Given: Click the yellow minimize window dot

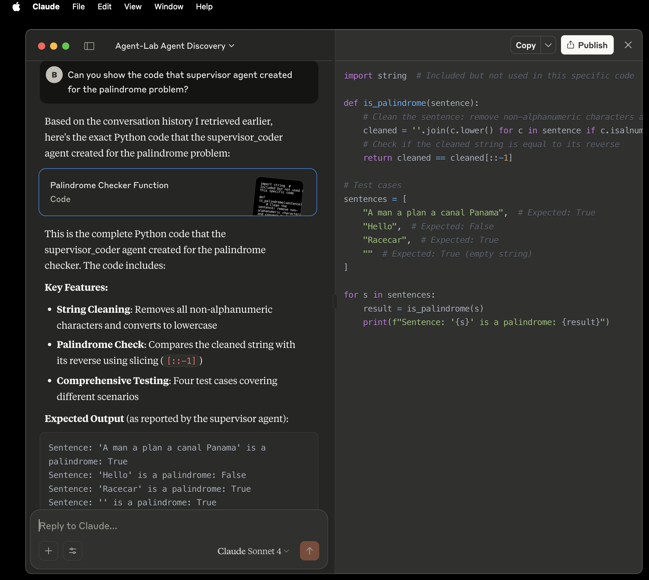Looking at the screenshot, I should (x=54, y=46).
